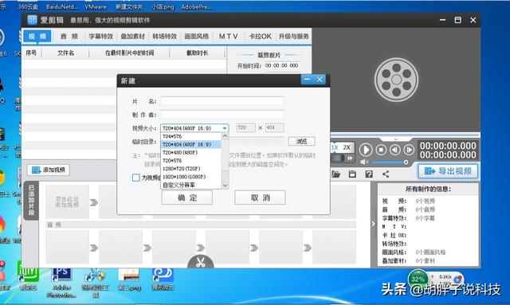Click the dropdown list scroll-down arrow
This screenshot has width=510, height=305.
225,186
